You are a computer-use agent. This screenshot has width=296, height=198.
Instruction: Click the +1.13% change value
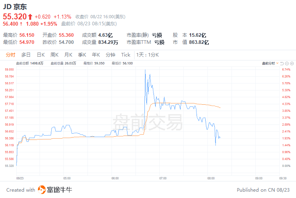[x=62, y=17]
